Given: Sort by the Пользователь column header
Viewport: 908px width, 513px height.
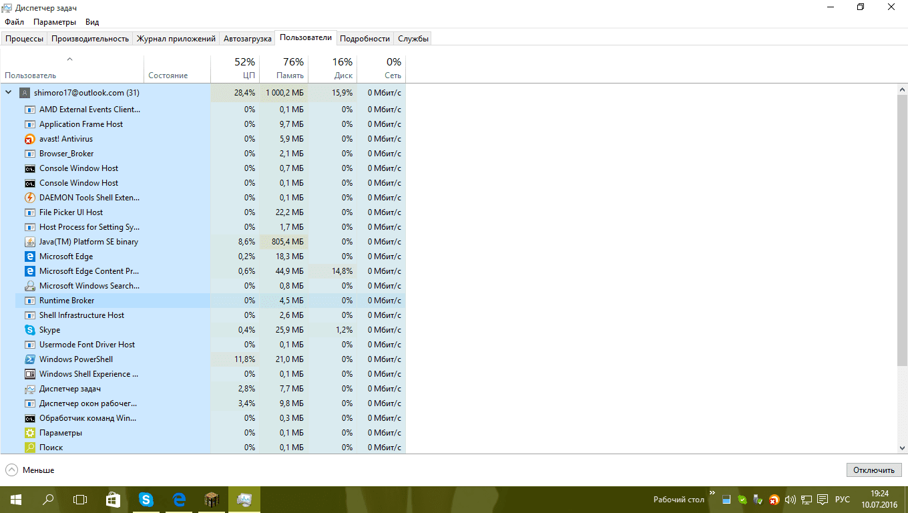Looking at the screenshot, I should 71,68.
